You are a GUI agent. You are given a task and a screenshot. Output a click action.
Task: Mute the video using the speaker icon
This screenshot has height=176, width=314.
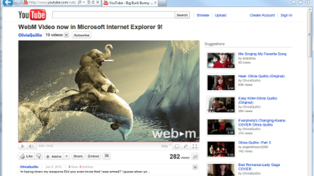(x=31, y=146)
